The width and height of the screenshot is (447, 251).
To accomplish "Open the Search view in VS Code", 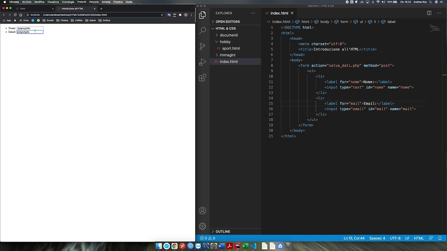I will point(202,31).
